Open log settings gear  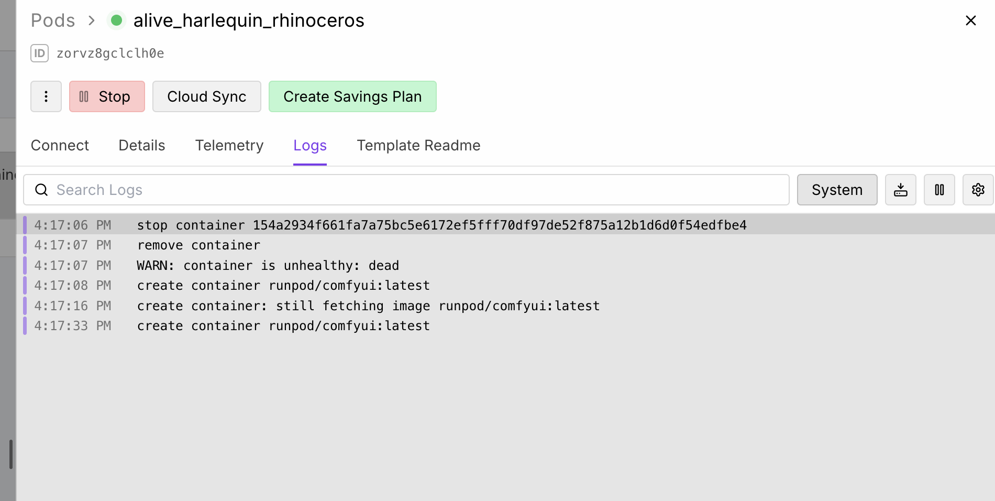[x=978, y=190]
